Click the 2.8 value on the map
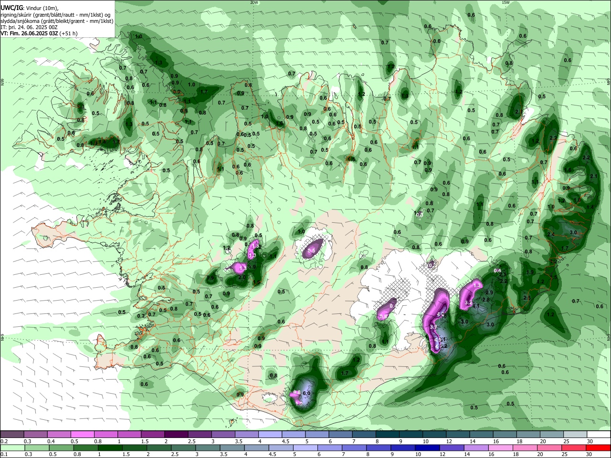 486,300
